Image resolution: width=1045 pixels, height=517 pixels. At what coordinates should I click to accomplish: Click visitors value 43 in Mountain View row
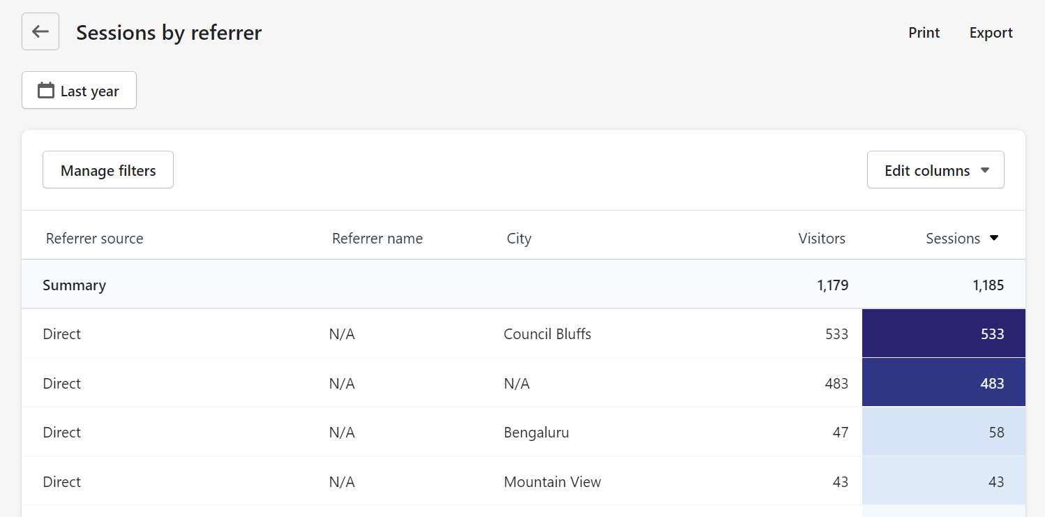[x=841, y=481]
